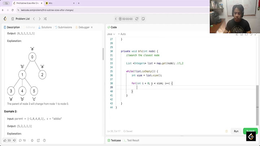
Task: Click line number 30 in gutter
Action: [112, 51]
